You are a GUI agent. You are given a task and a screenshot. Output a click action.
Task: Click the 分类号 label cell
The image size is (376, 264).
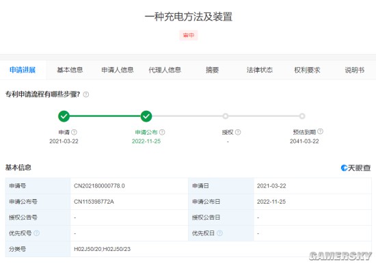pos(38,249)
